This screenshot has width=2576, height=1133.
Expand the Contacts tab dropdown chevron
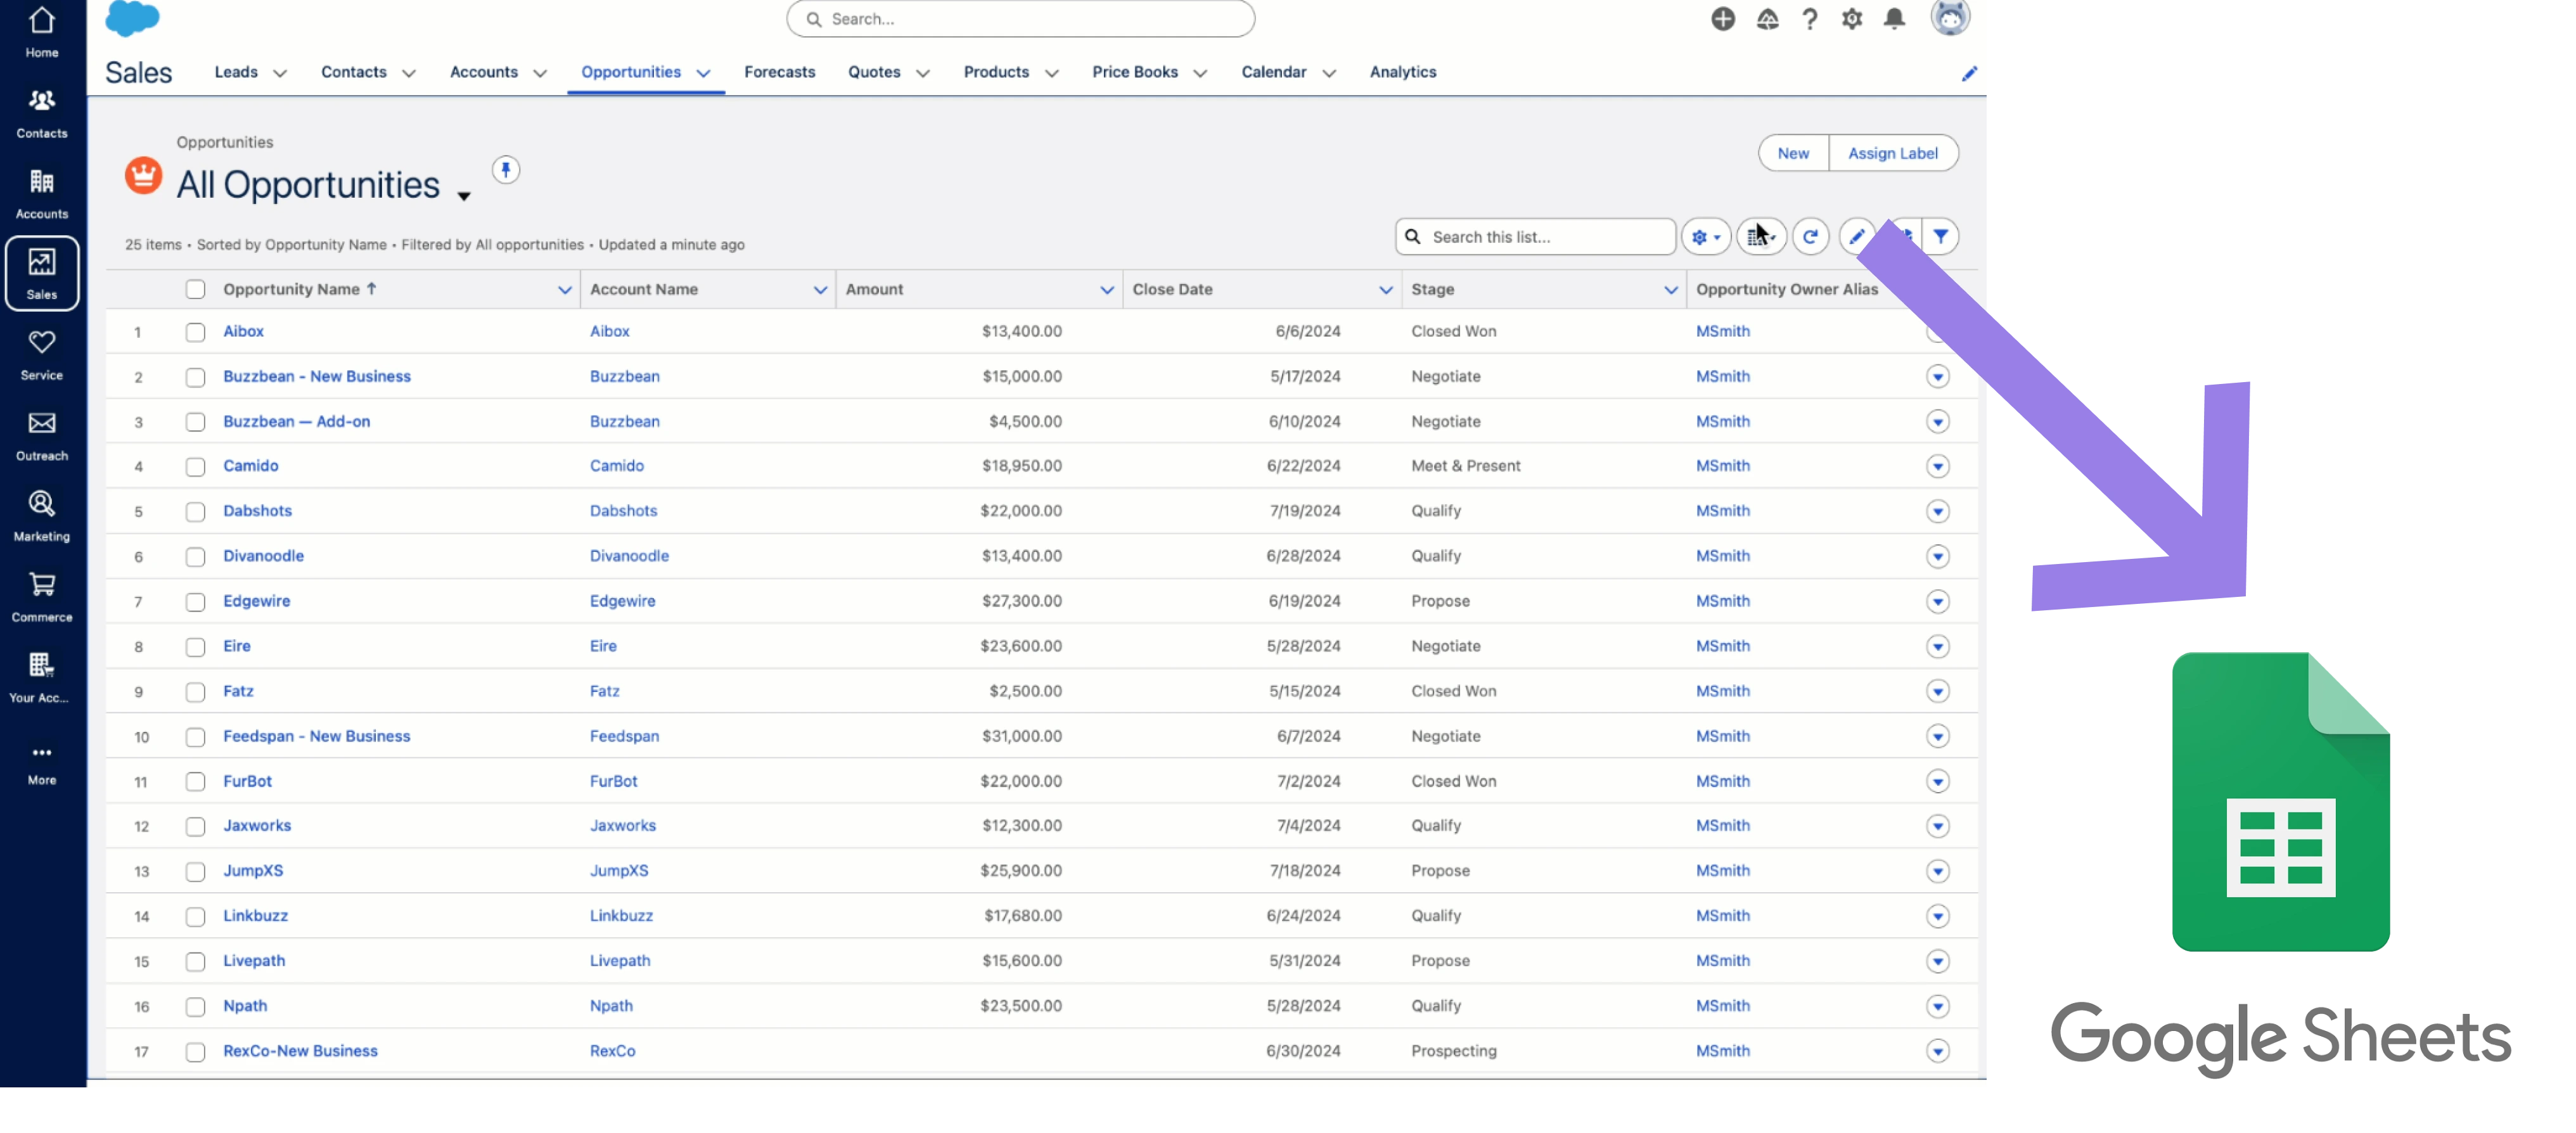(409, 73)
